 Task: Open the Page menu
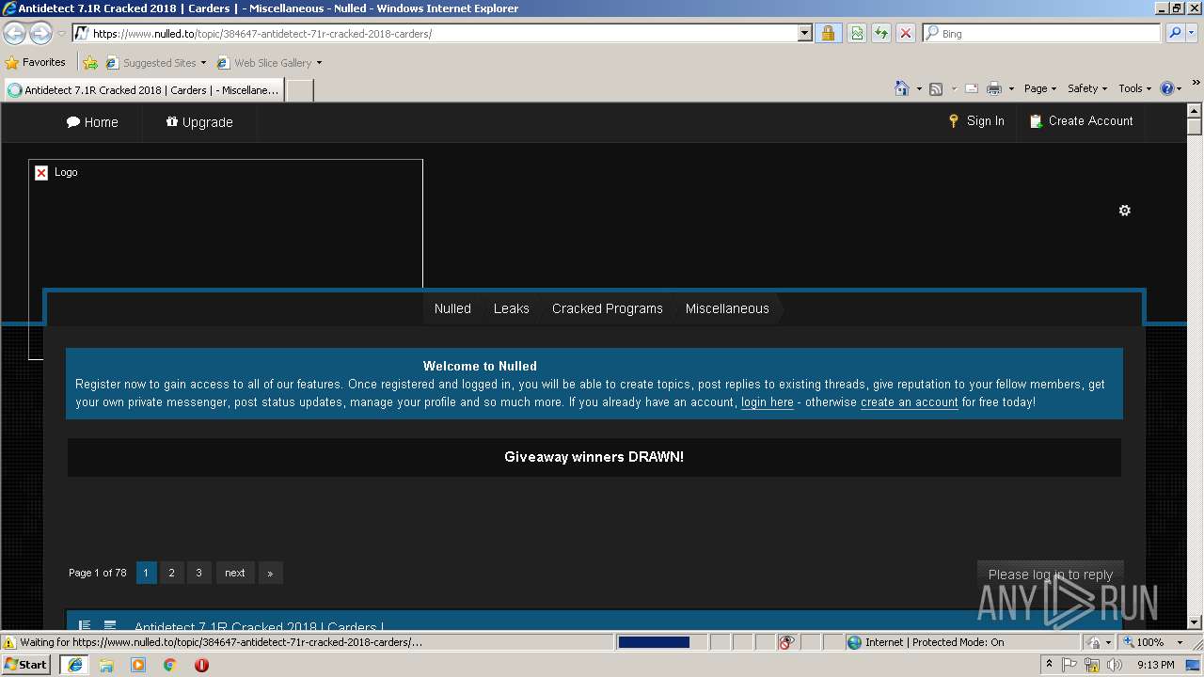pos(1040,88)
